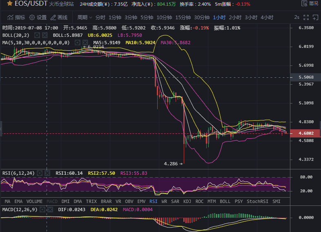Click the 4.6802 current price label
Screen dimensions: 321x232
pos(305,133)
